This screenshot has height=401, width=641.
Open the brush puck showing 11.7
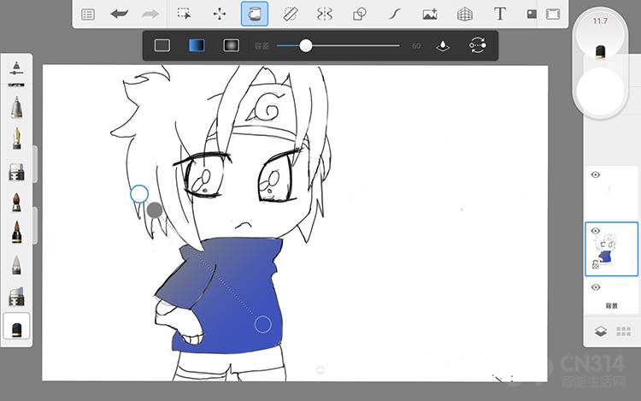pyautogui.click(x=600, y=35)
